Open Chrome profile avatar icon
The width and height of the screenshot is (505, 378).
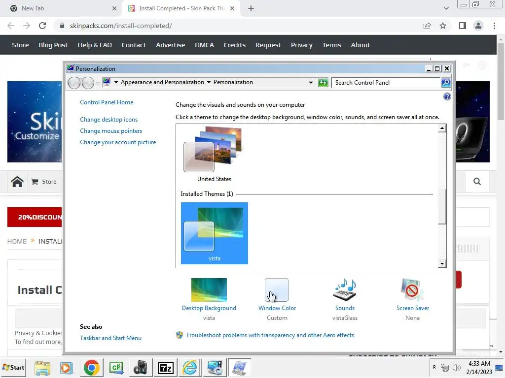[x=478, y=26]
